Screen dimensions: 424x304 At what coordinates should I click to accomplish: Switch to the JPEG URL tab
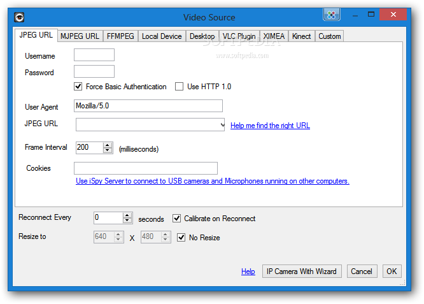pos(36,35)
